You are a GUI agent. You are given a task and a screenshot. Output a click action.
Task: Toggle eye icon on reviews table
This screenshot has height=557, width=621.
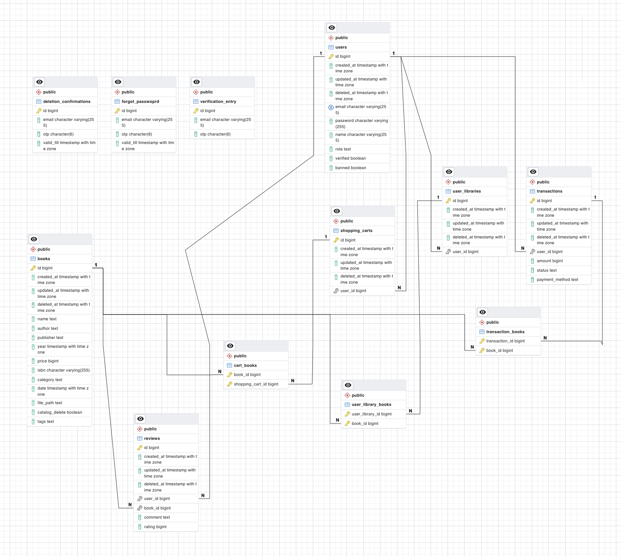[x=140, y=419]
